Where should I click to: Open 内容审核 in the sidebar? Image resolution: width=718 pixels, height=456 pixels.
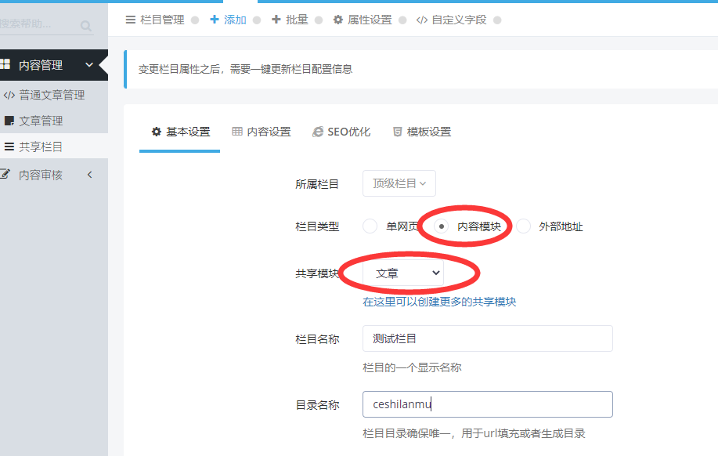pyautogui.click(x=41, y=175)
